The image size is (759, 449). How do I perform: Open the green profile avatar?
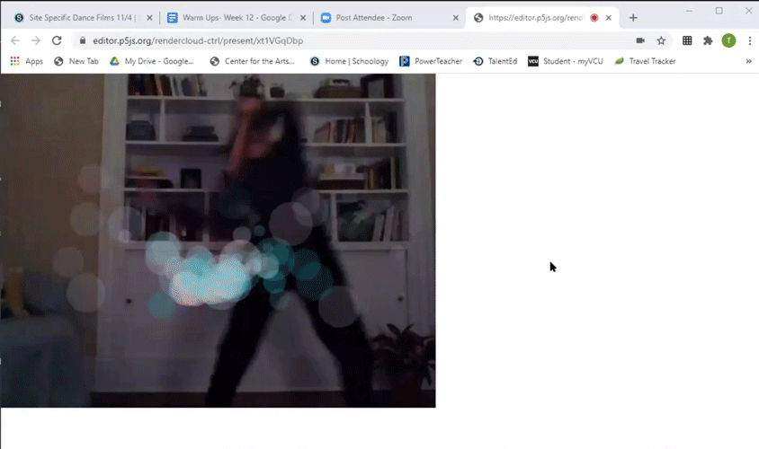pyautogui.click(x=728, y=40)
